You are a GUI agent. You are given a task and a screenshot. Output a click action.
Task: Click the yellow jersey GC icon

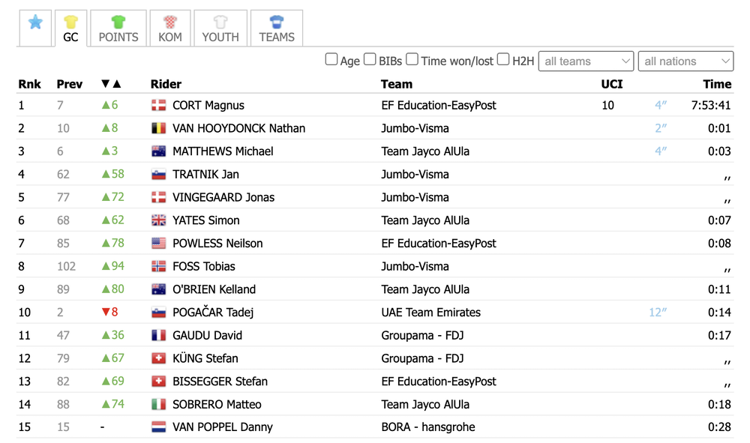(x=70, y=22)
